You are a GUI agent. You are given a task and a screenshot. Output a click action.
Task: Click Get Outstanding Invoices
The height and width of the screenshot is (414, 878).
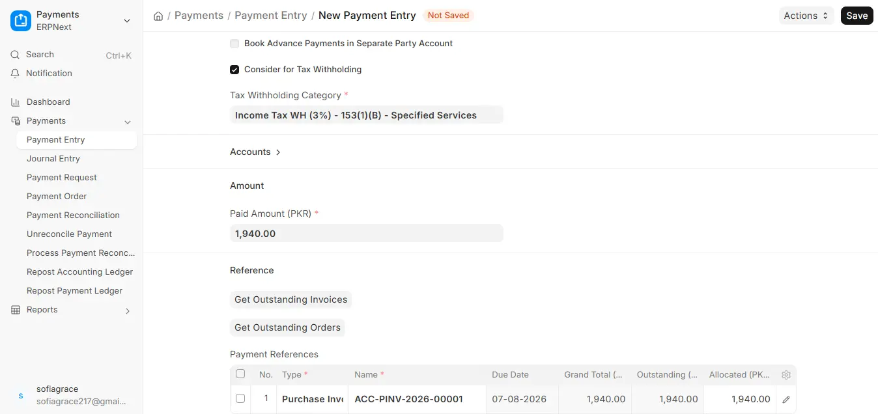coord(290,299)
